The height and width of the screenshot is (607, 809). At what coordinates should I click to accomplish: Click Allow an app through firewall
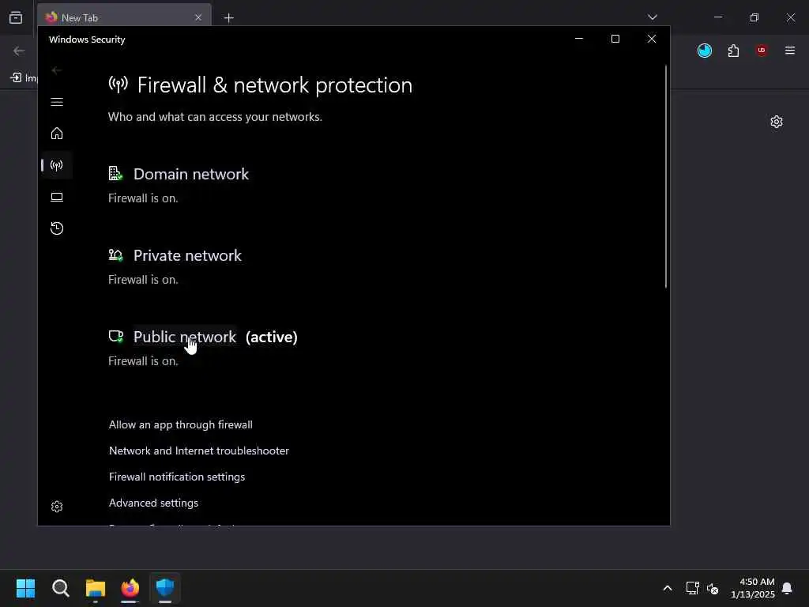click(181, 424)
